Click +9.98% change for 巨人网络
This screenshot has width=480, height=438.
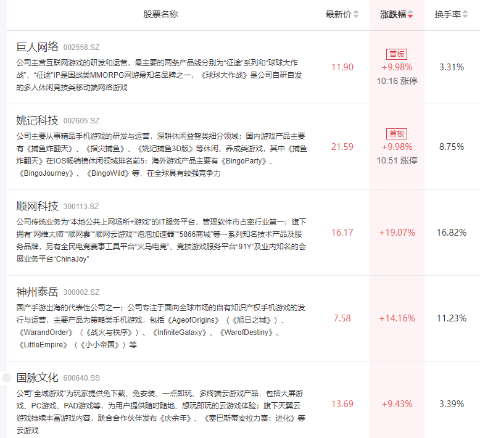coord(397,67)
